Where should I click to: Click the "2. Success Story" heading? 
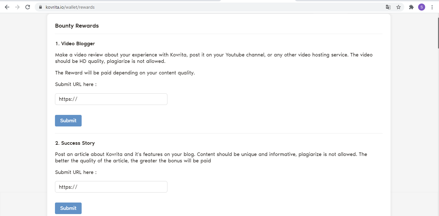coord(75,143)
